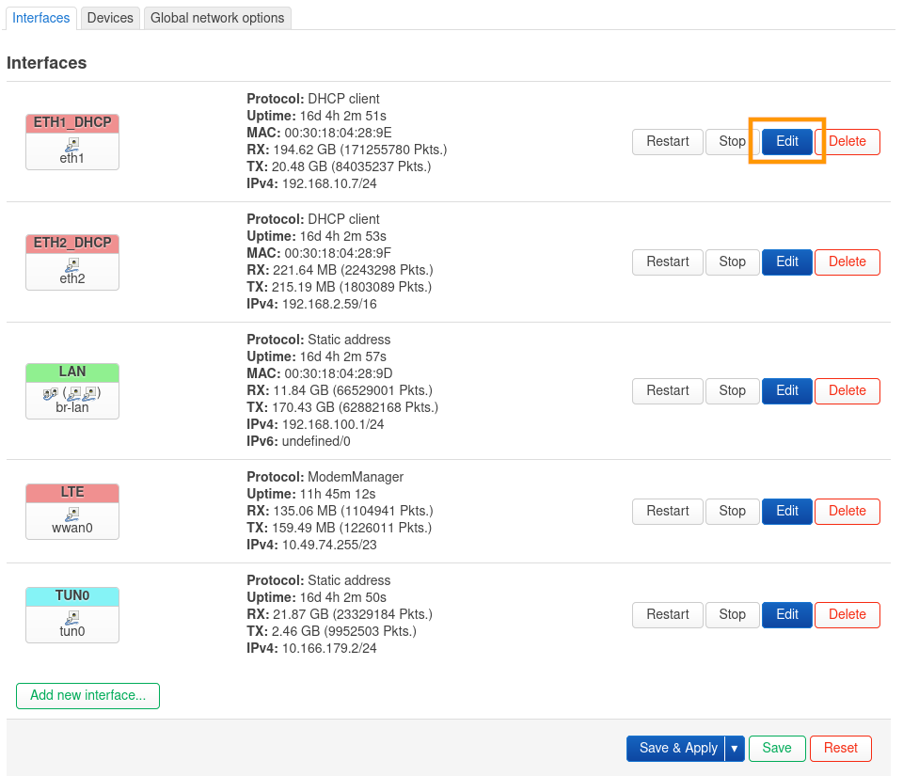Reset pending changes with Reset button
The image size is (903, 776).
tap(840, 749)
